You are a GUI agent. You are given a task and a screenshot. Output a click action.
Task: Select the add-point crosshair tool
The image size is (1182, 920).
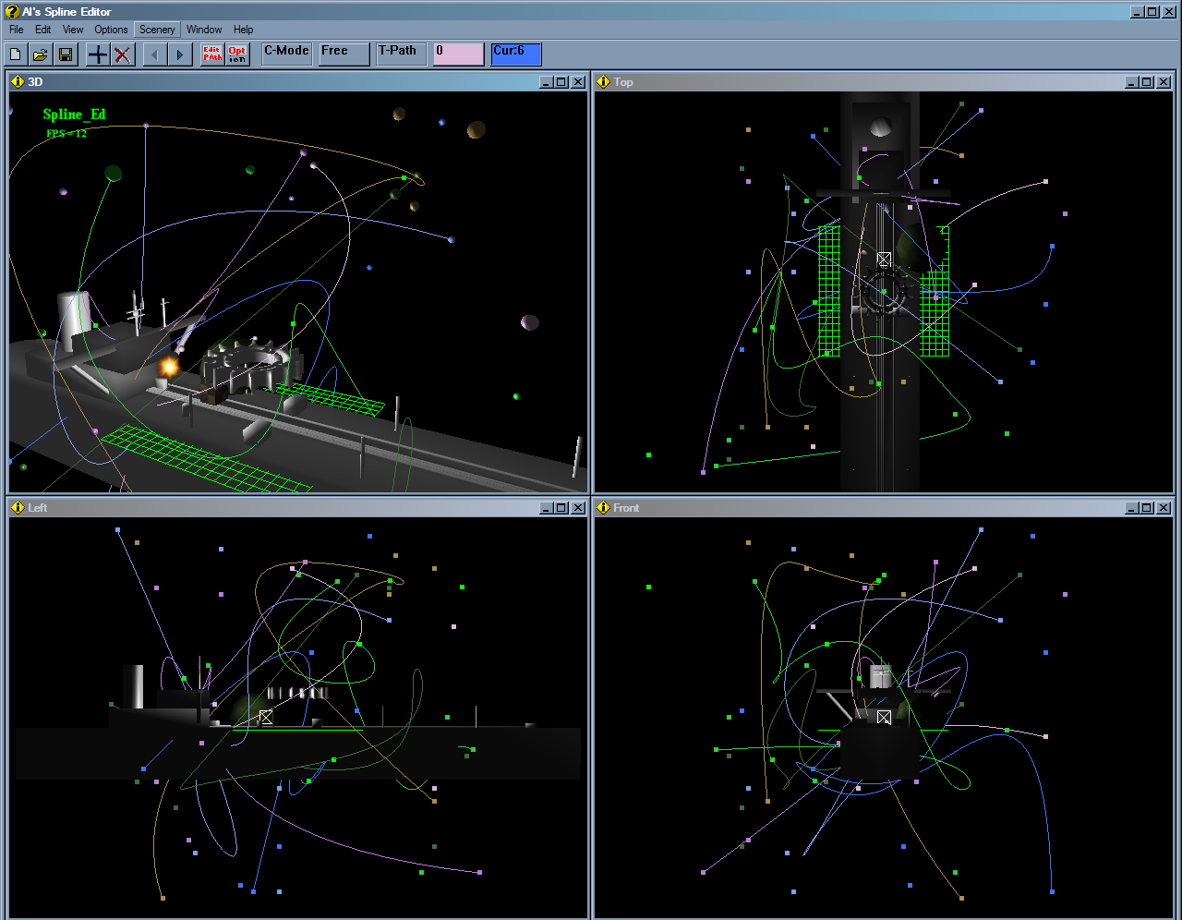(x=96, y=54)
